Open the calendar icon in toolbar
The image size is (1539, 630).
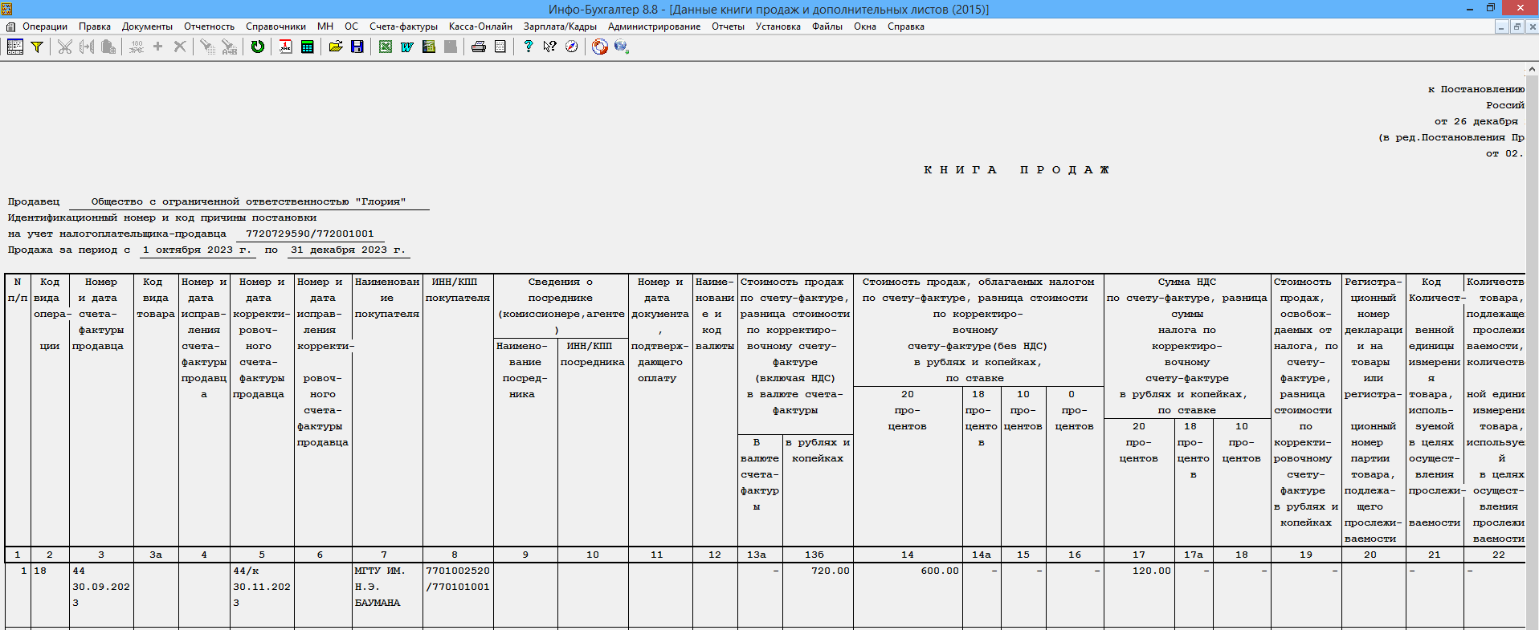pos(285,47)
